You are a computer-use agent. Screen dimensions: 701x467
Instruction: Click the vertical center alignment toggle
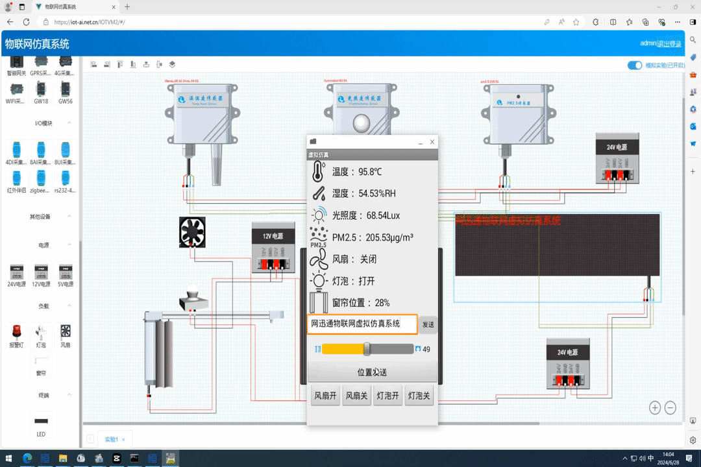click(x=158, y=64)
